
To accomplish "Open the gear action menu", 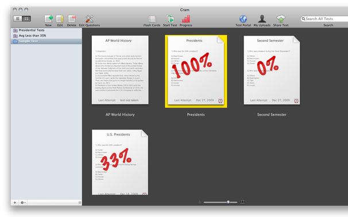I will click(x=23, y=203).
